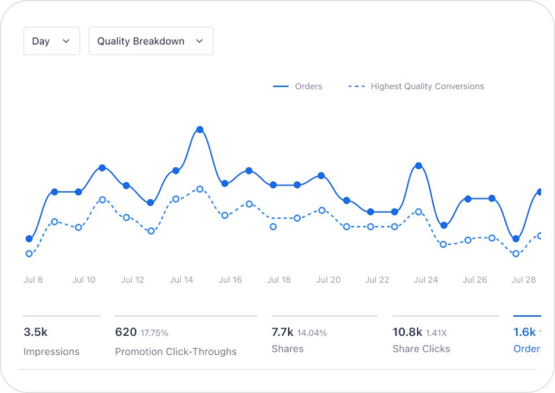Click the hollow conversions point near Jul 18
The height and width of the screenshot is (393, 555).
[x=273, y=227]
